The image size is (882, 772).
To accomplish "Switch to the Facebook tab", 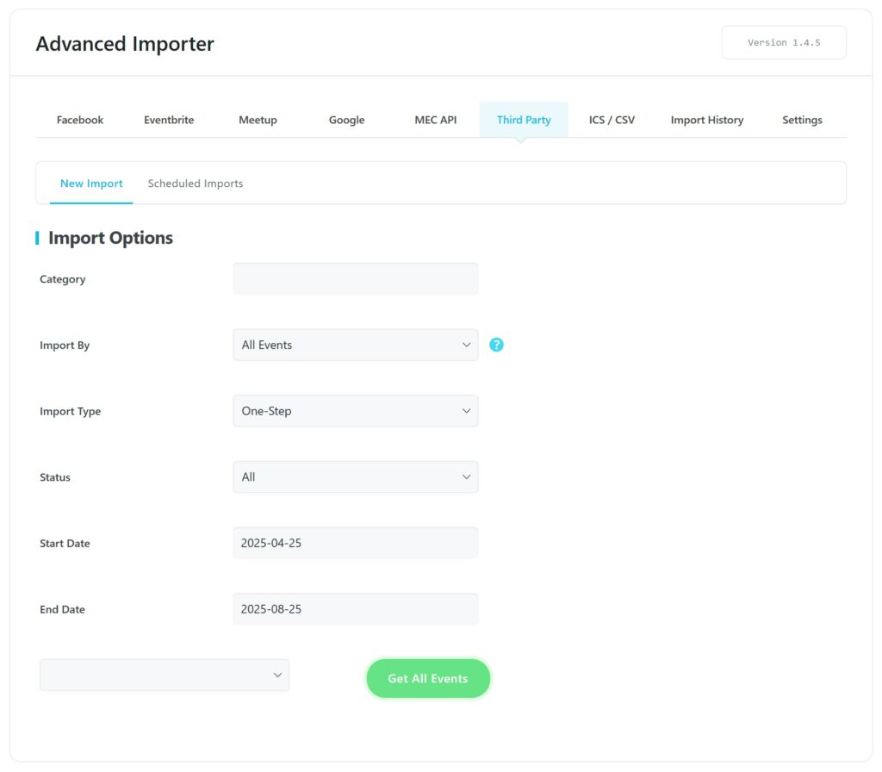I will (80, 120).
